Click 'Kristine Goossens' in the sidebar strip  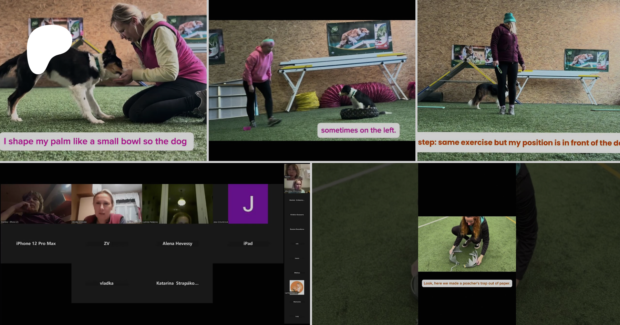pos(297,215)
